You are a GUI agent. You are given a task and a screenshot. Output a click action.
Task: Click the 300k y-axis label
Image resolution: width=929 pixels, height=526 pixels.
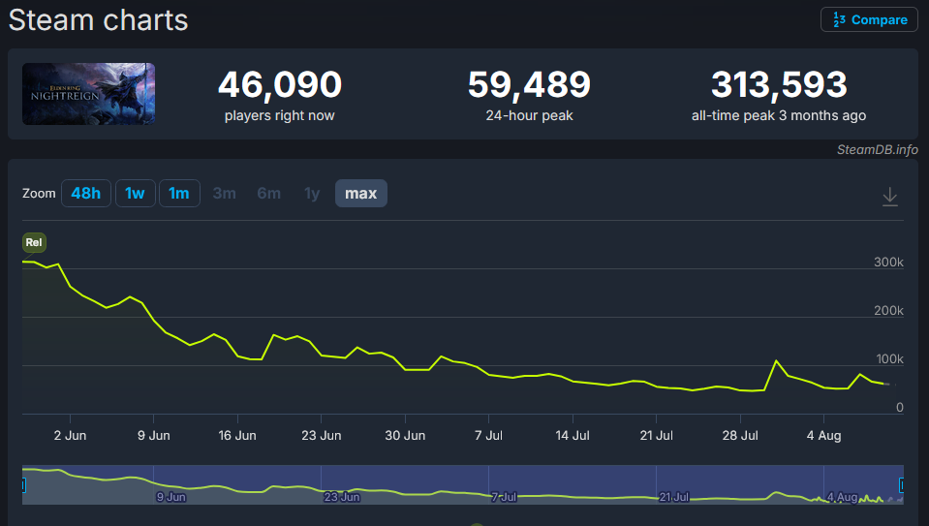pyautogui.click(x=888, y=262)
